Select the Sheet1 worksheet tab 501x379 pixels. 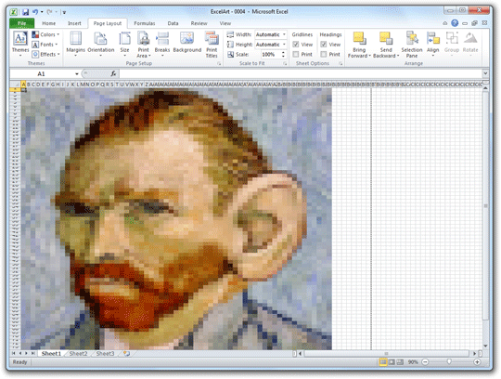point(51,353)
